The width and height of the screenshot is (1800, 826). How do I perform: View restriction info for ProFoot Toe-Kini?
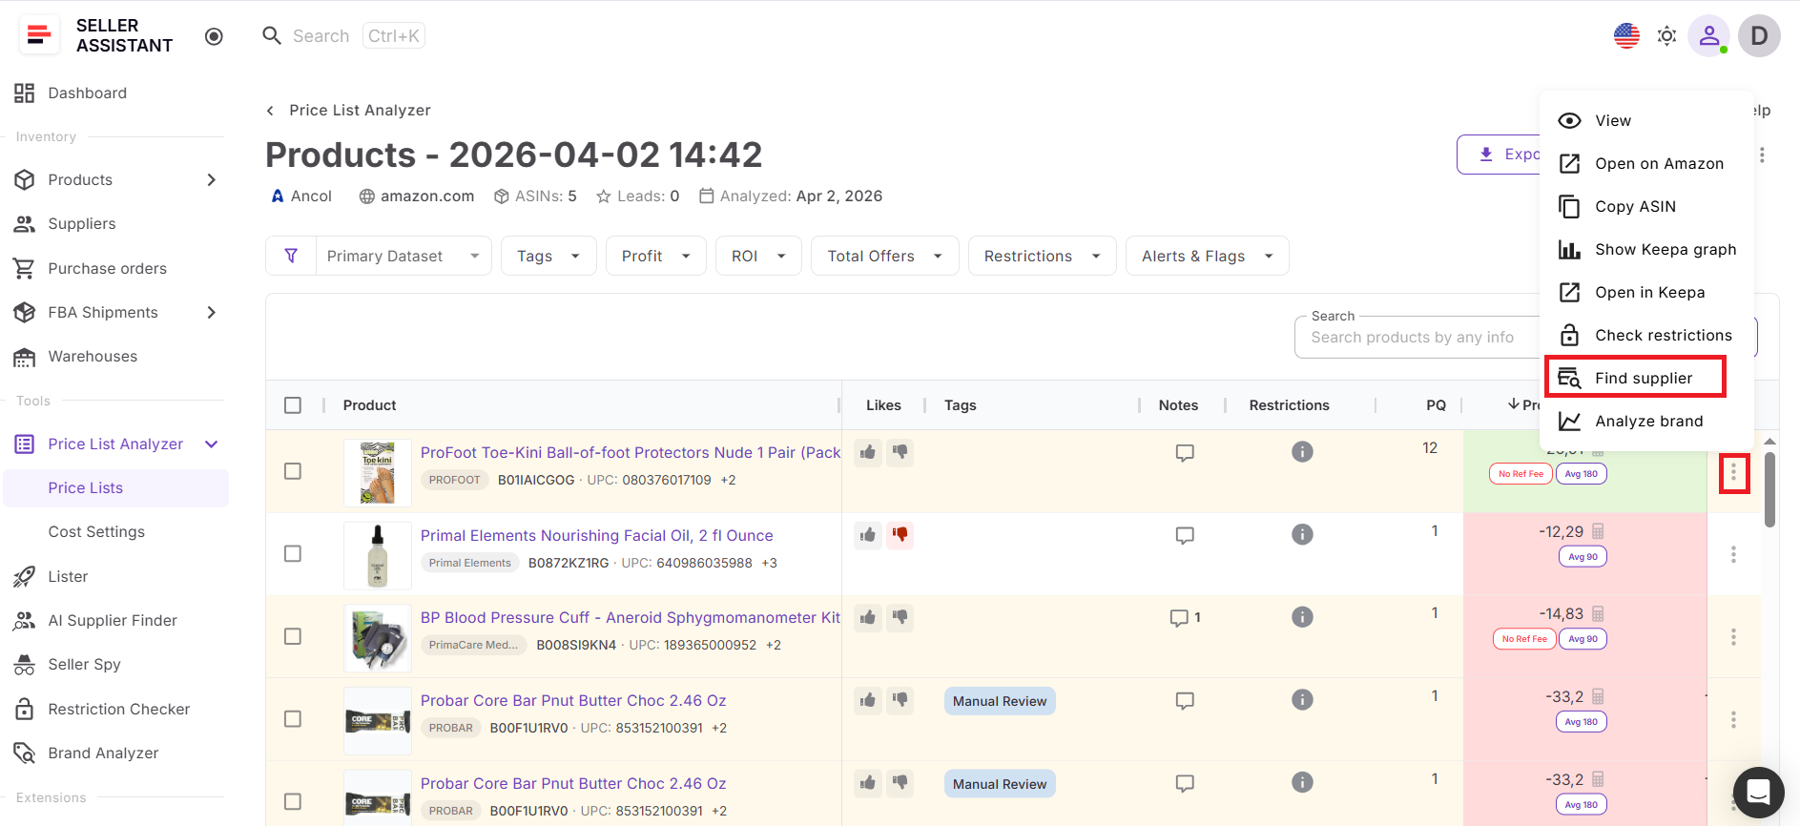click(x=1302, y=452)
